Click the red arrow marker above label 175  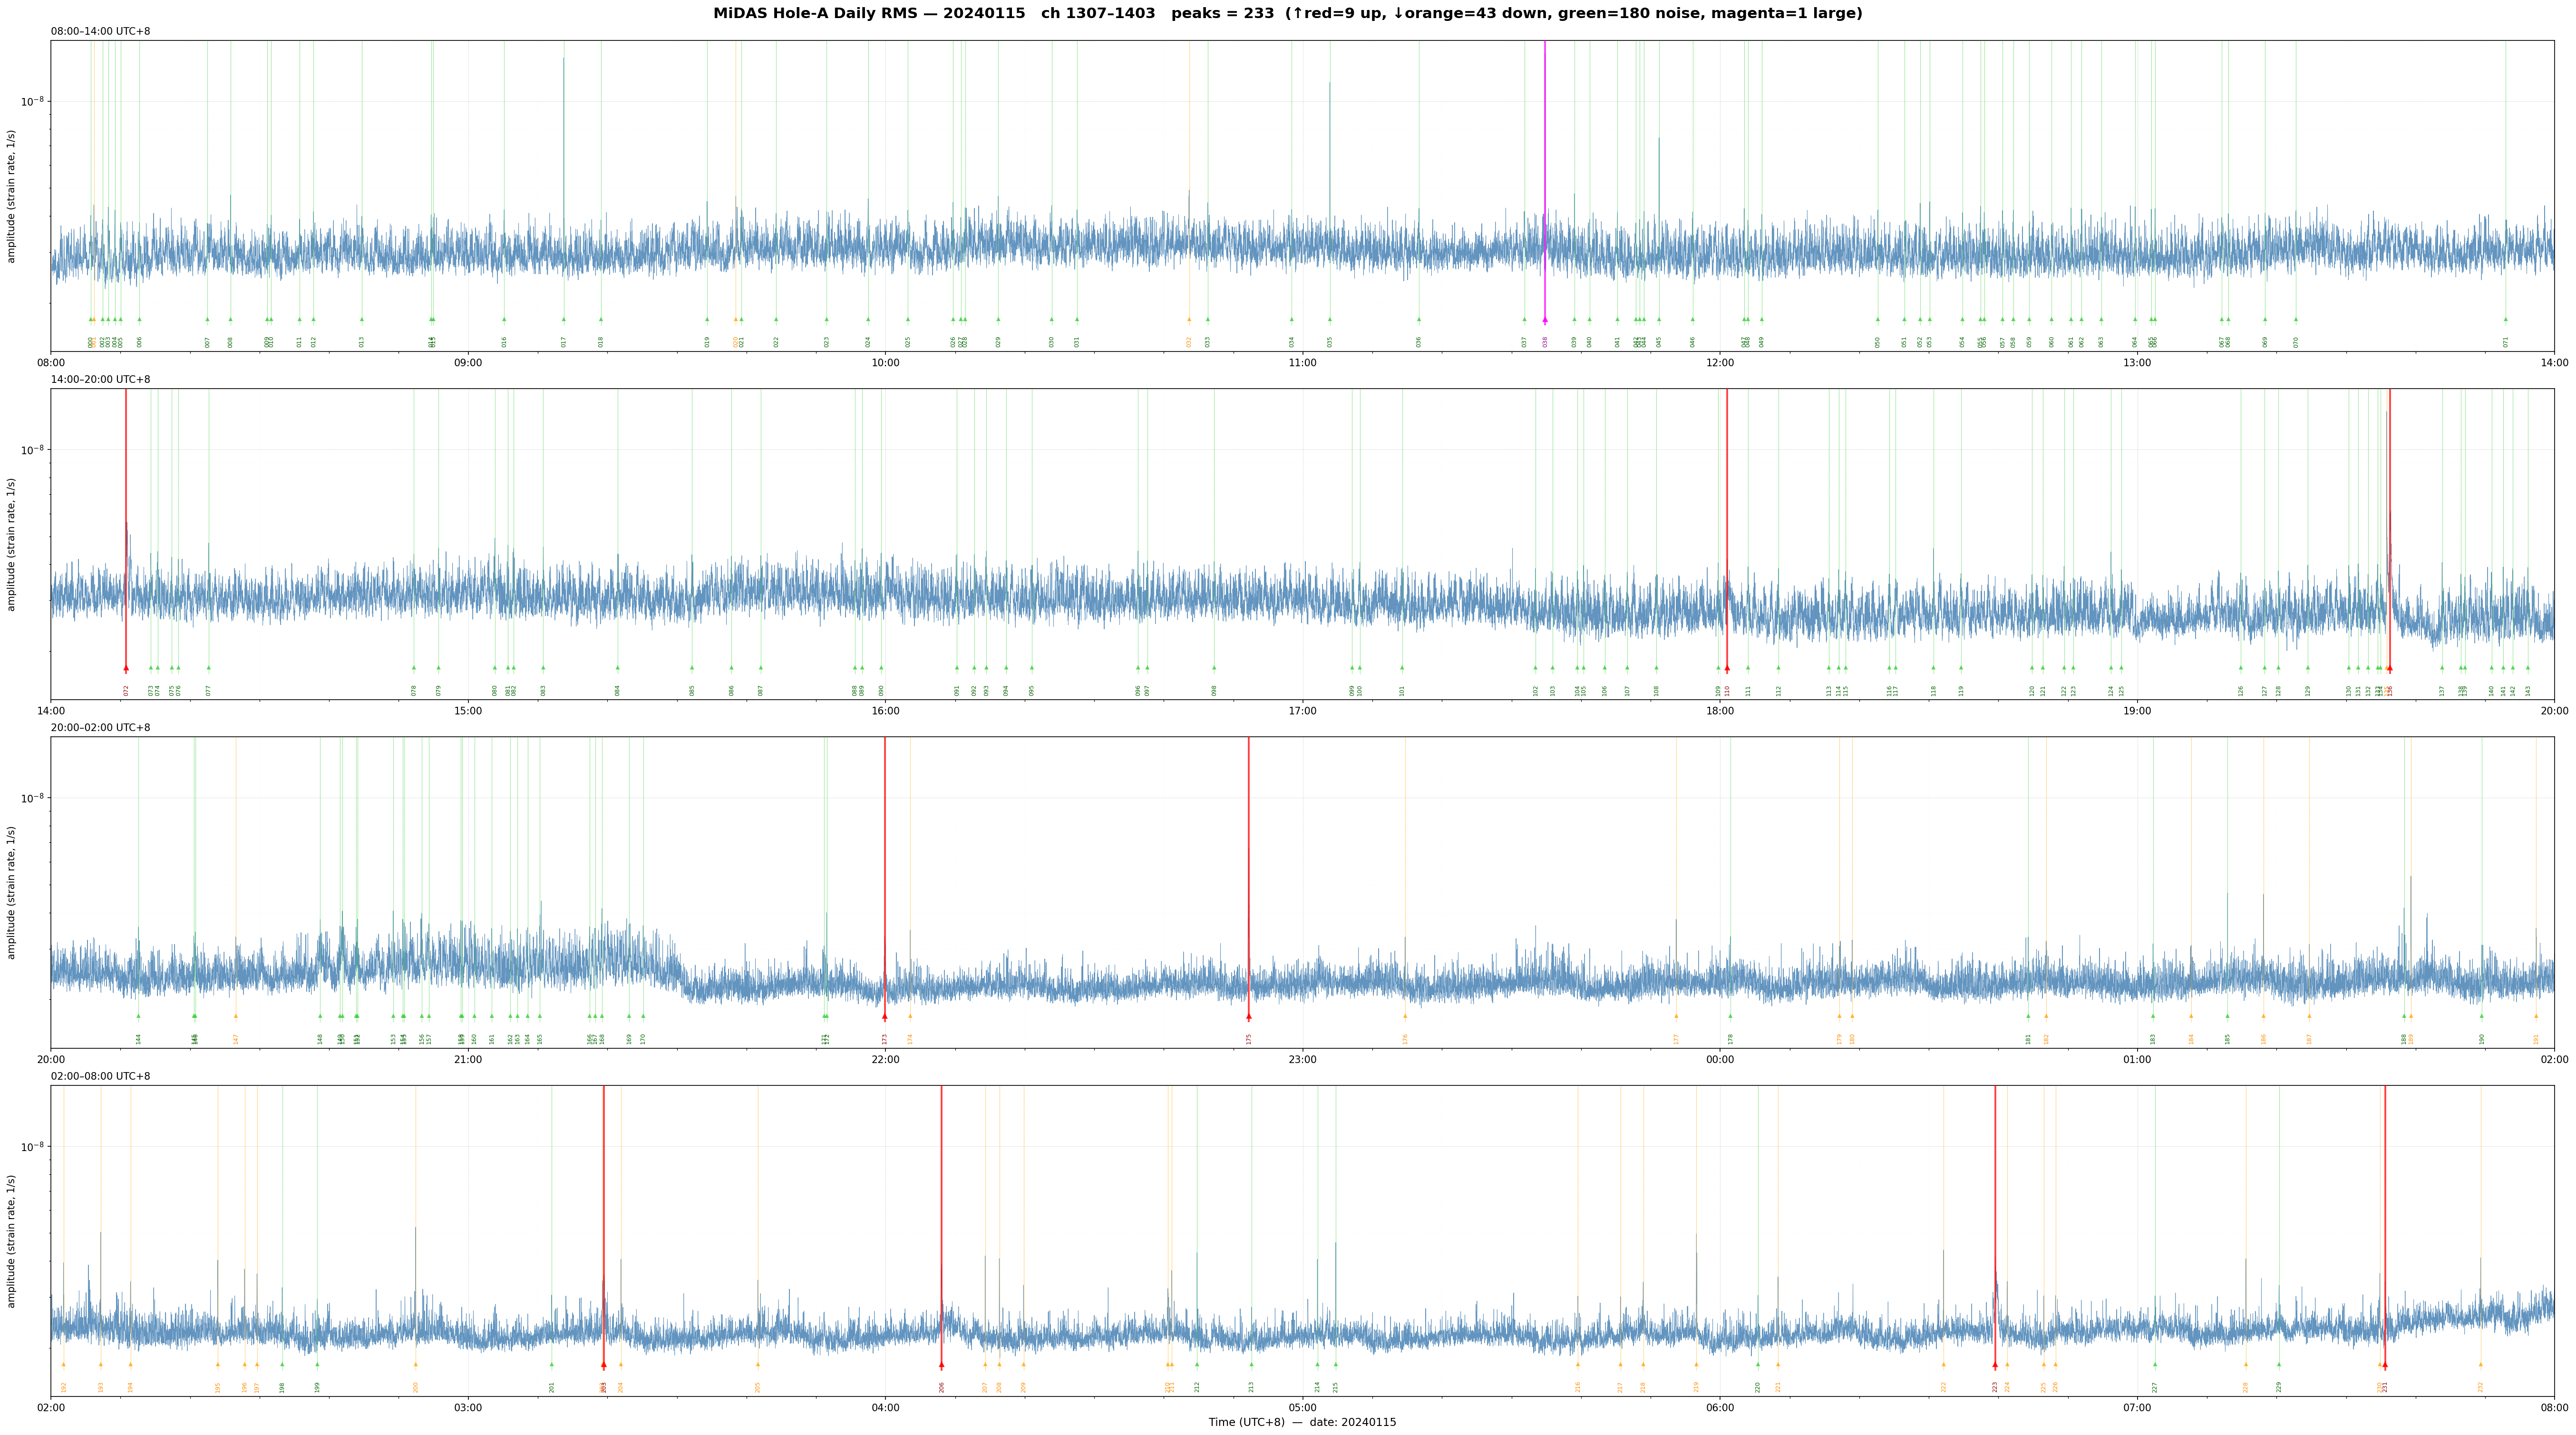1249,1016
